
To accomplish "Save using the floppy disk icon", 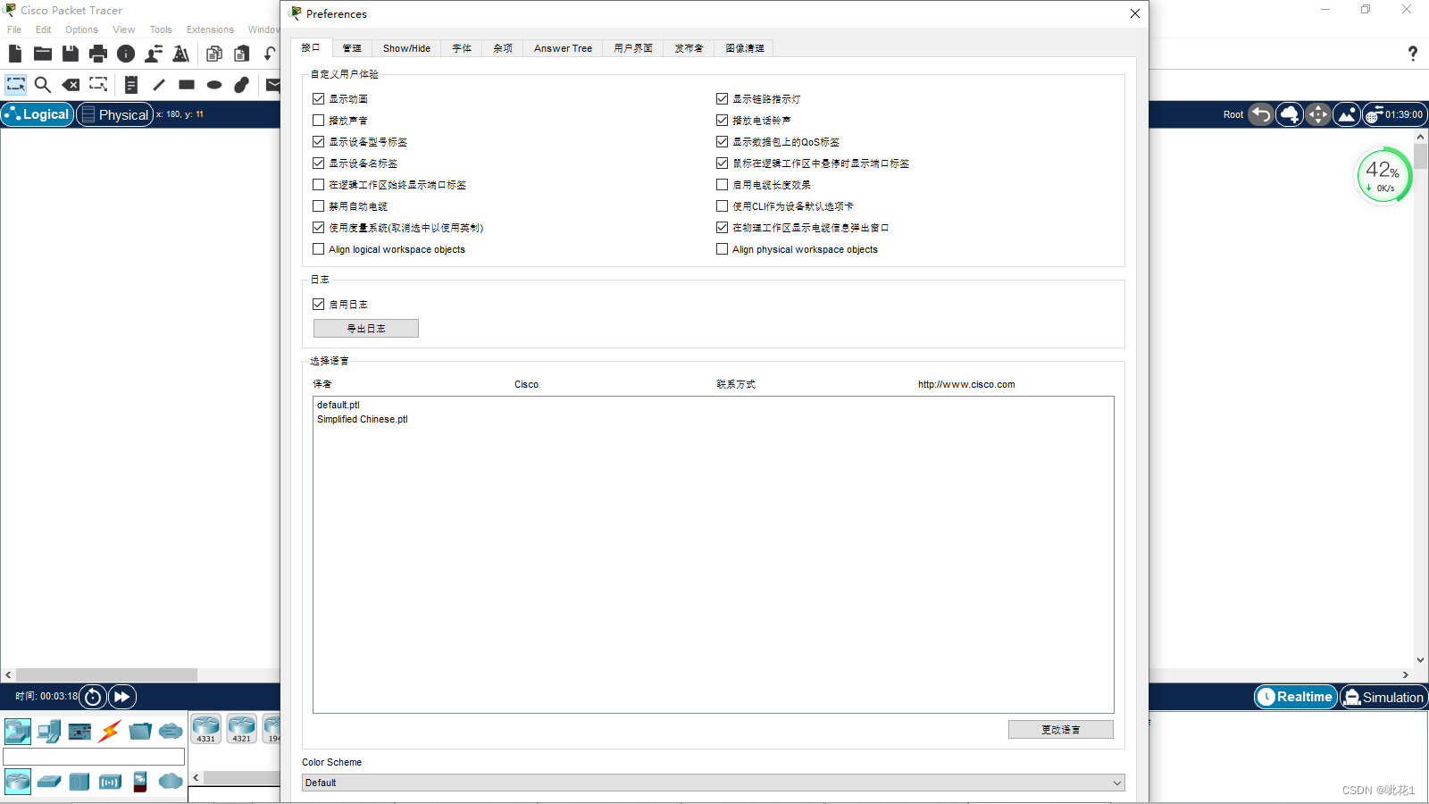I will click(x=71, y=54).
